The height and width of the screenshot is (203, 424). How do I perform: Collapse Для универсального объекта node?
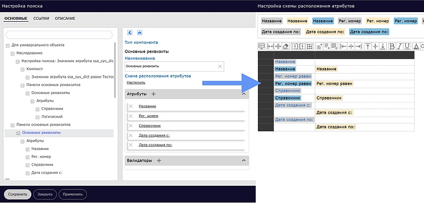click(8, 45)
